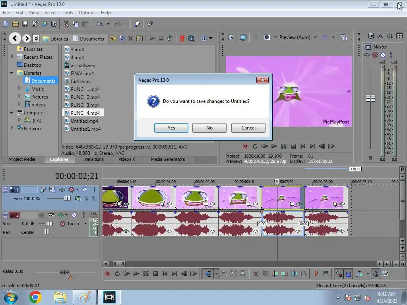
Task: Switch to the Project Media tab
Action: [22, 159]
